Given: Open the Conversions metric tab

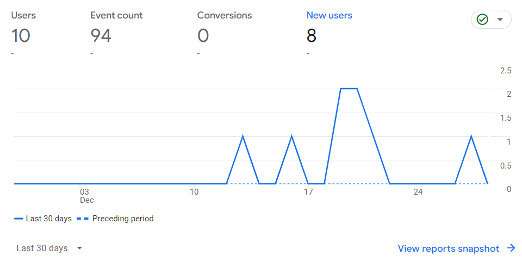Looking at the screenshot, I should tap(224, 15).
